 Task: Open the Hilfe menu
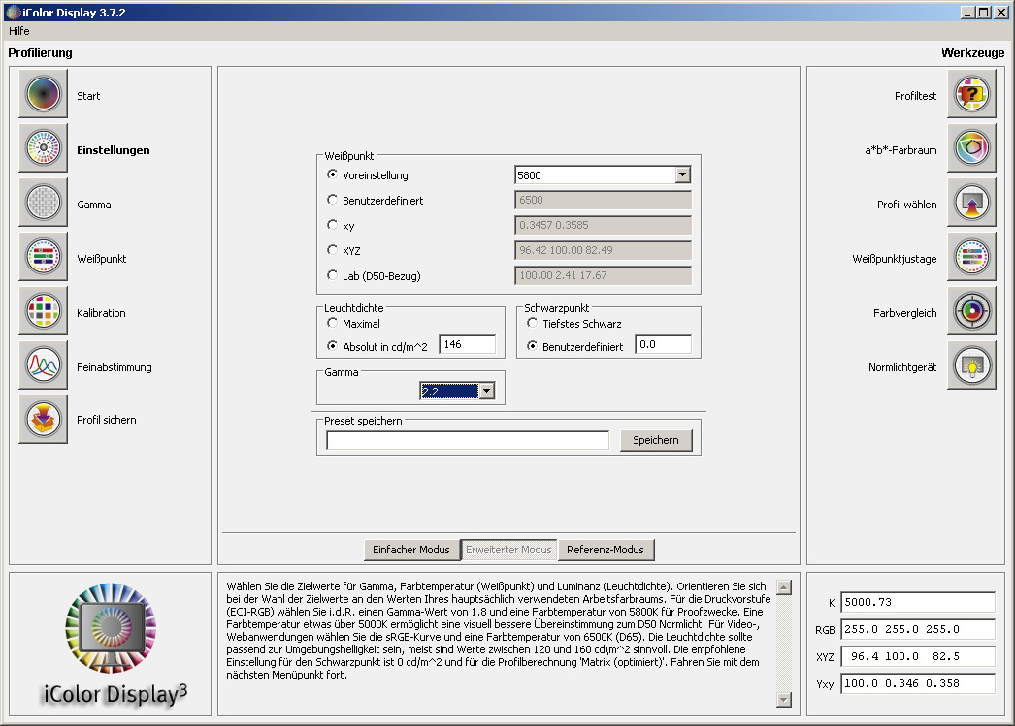(19, 31)
